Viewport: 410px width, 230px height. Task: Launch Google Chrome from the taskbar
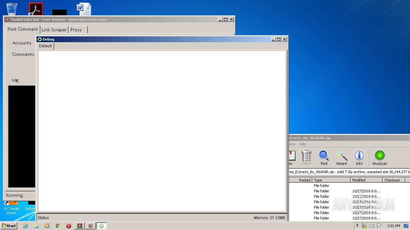point(58,226)
